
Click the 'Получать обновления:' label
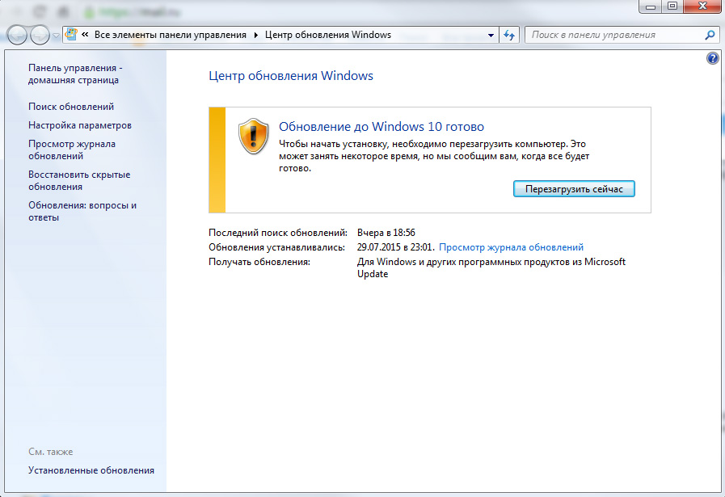[x=259, y=262]
